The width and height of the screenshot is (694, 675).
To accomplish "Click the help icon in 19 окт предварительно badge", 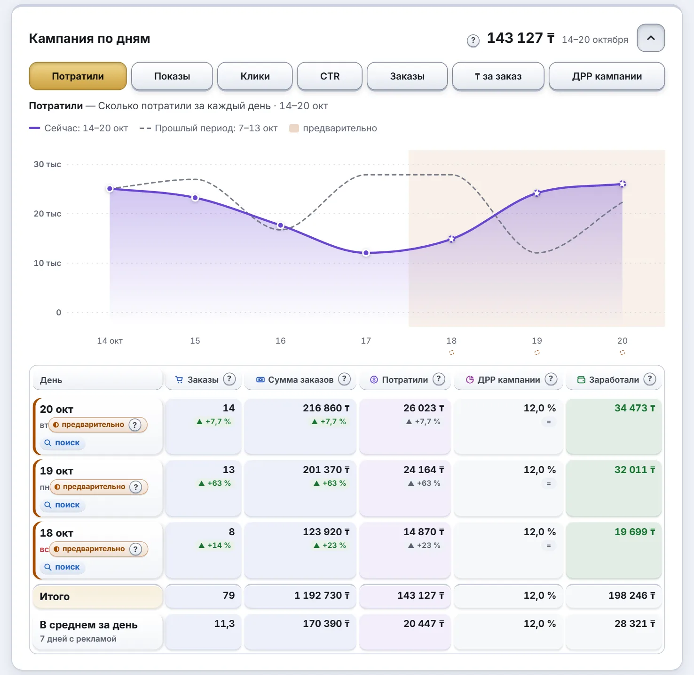I will [x=136, y=487].
